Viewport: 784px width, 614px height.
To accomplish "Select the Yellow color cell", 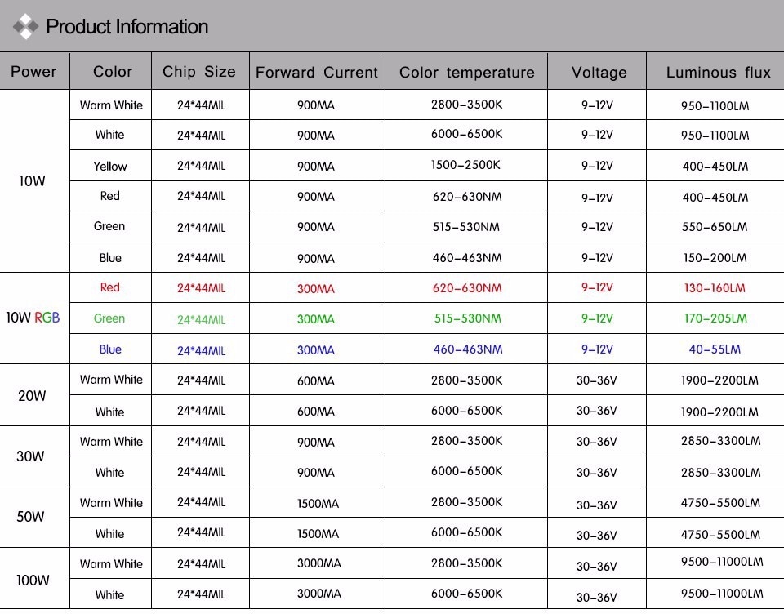I will [x=110, y=167].
